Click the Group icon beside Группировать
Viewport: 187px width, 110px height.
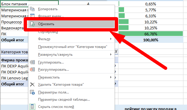[x=32, y=62]
